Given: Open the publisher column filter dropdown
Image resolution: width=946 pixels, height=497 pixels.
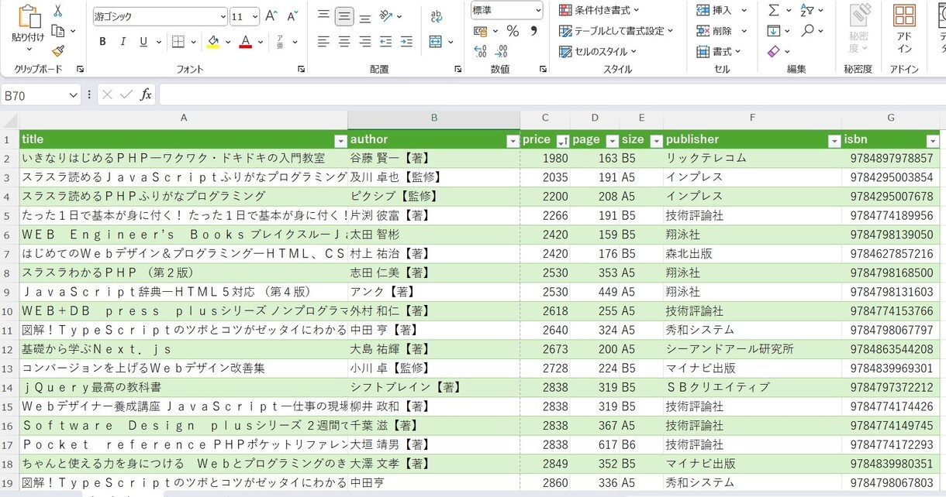Looking at the screenshot, I should pos(834,141).
